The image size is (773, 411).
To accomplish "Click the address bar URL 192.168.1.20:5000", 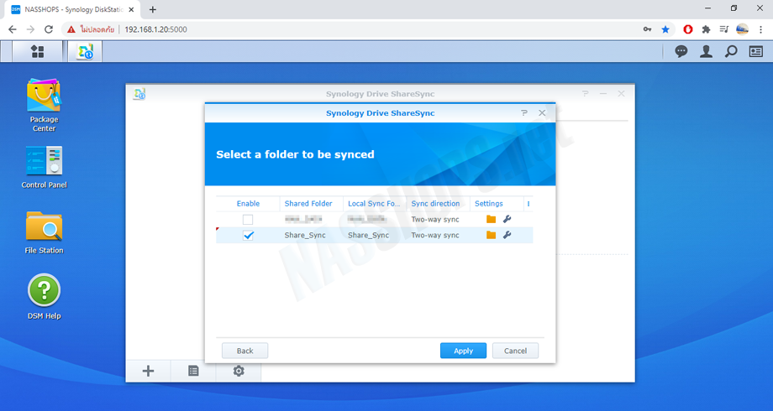I will 155,29.
